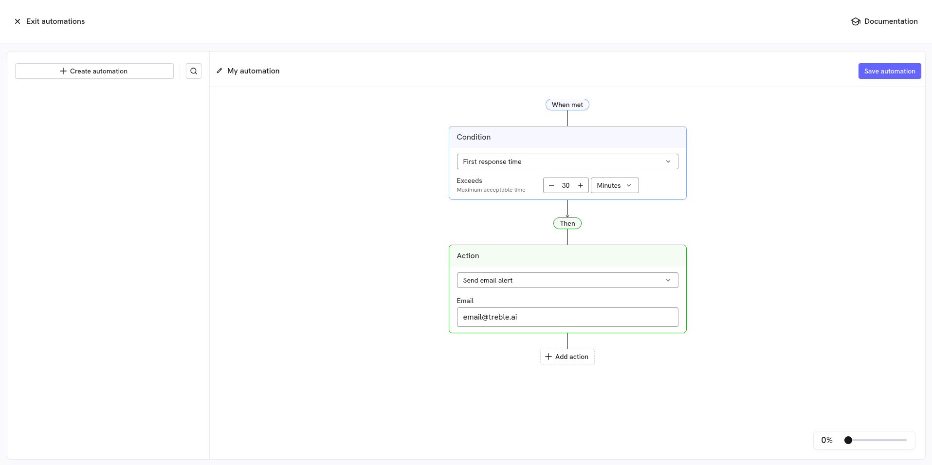932x465 pixels.
Task: Click the email@treble.ai input field
Action: click(x=567, y=317)
